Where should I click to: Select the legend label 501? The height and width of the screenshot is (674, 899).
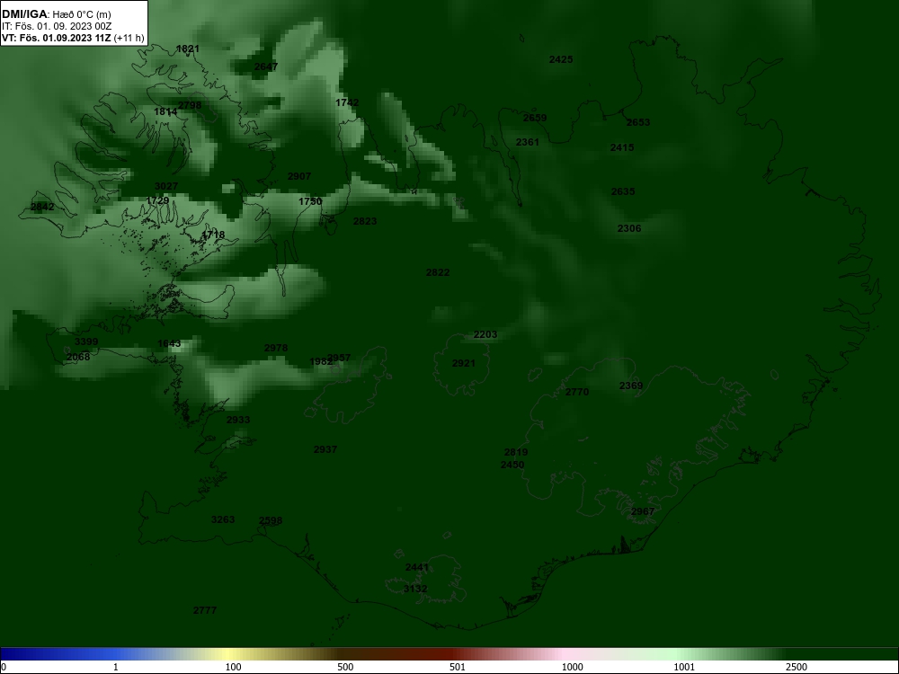pyautogui.click(x=458, y=667)
